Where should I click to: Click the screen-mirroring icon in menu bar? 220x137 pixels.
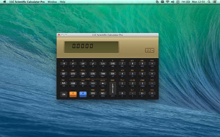click(157, 2)
